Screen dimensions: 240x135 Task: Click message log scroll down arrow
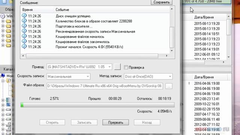point(172,51)
